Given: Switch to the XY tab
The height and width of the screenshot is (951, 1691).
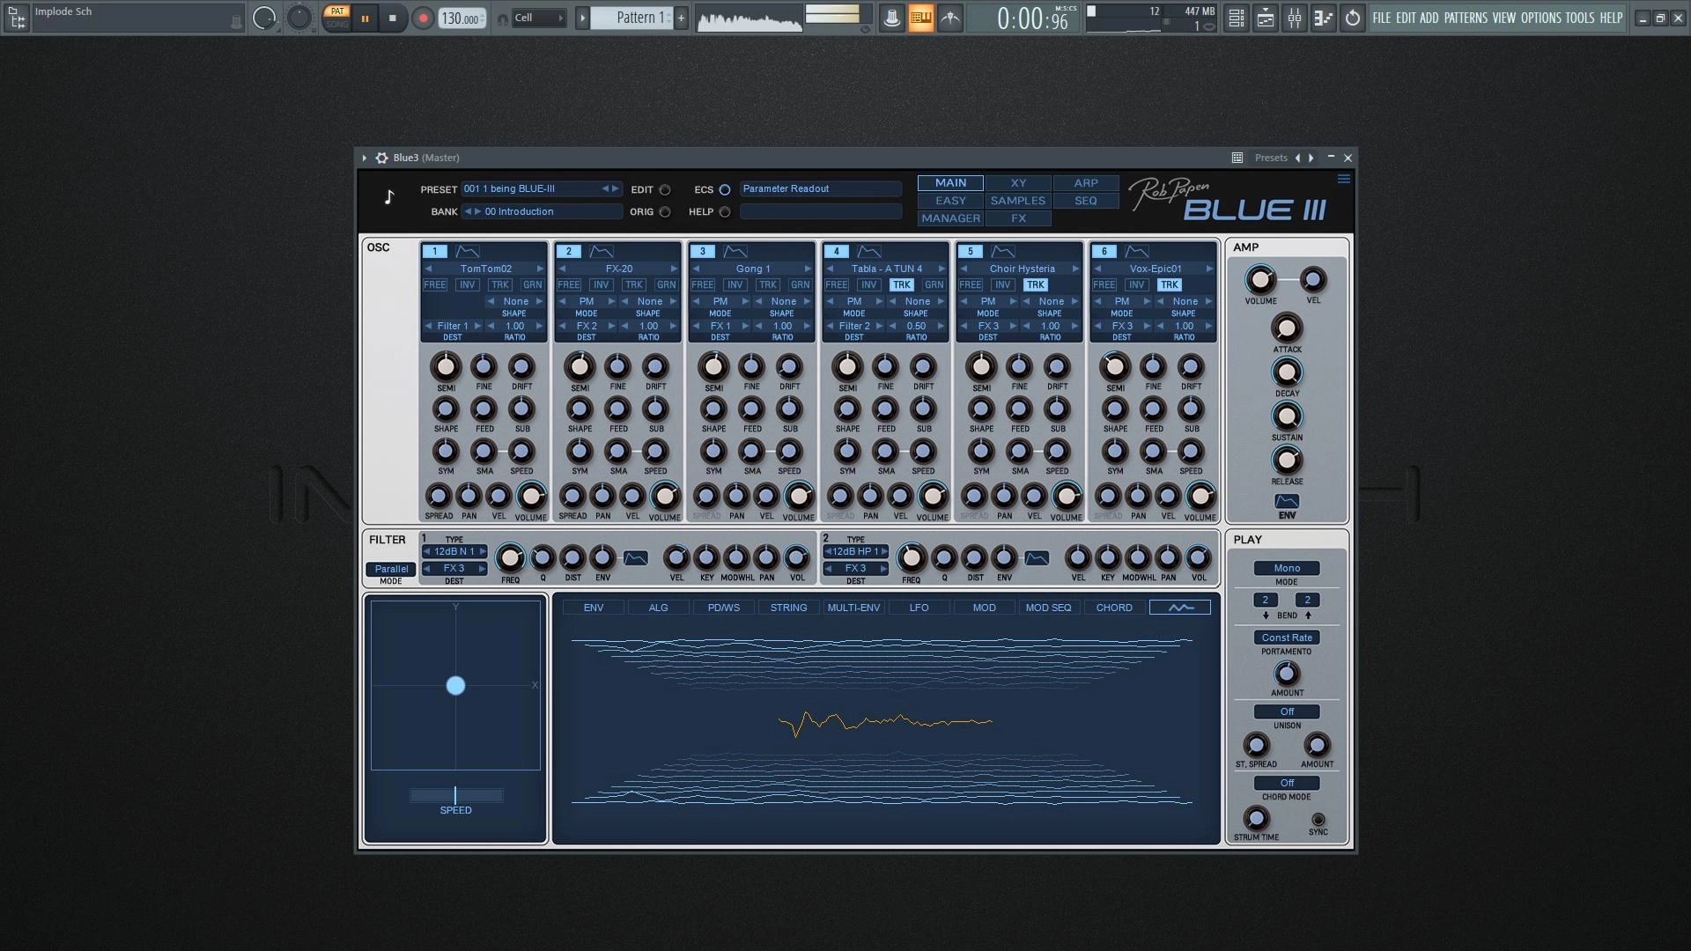Looking at the screenshot, I should 1018,183.
